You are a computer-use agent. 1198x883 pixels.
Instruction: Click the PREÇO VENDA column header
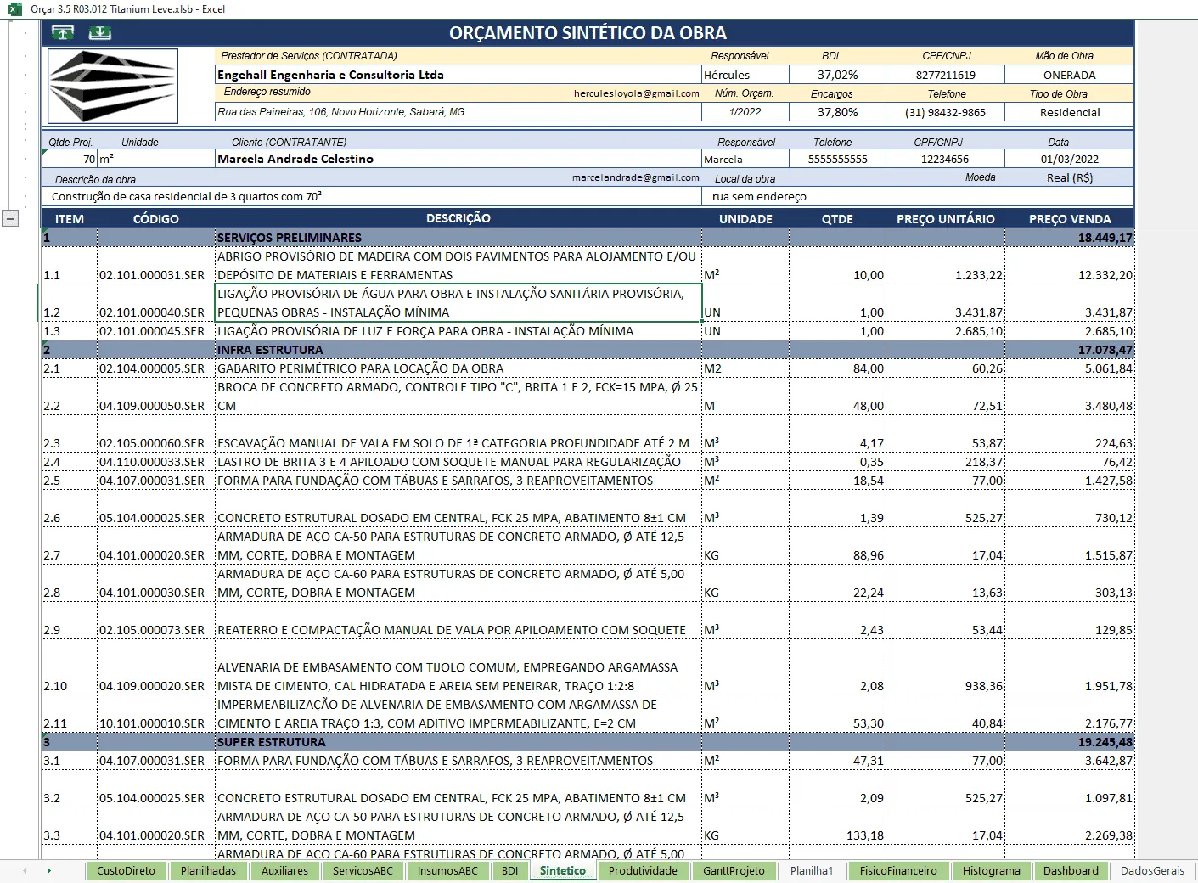[x=1070, y=219]
